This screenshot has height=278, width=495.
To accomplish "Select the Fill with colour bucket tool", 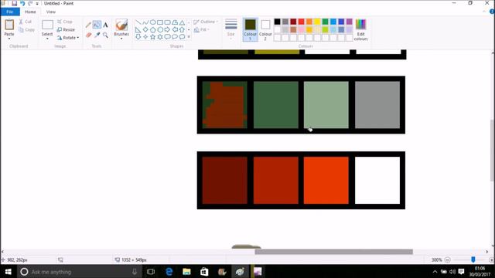I will click(97, 25).
